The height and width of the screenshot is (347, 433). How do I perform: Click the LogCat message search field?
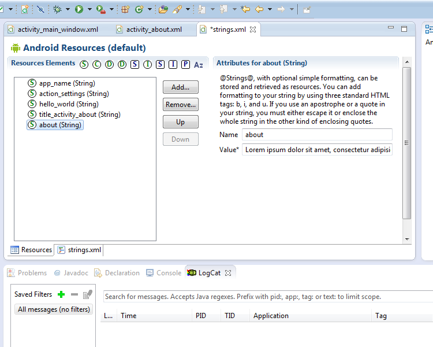coord(268,297)
